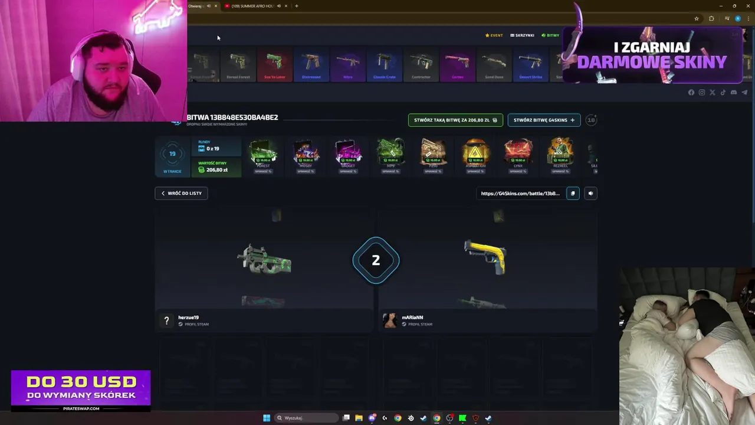Viewport: 755px width, 425px height.
Task: Open the Discord social icon
Action: [x=734, y=92]
